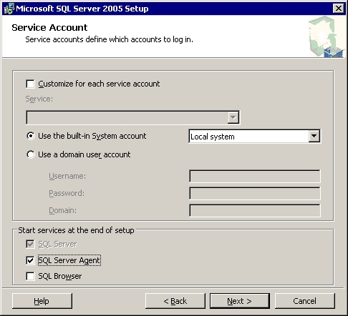Click the Username input field
348x316 pixels.
(255, 176)
